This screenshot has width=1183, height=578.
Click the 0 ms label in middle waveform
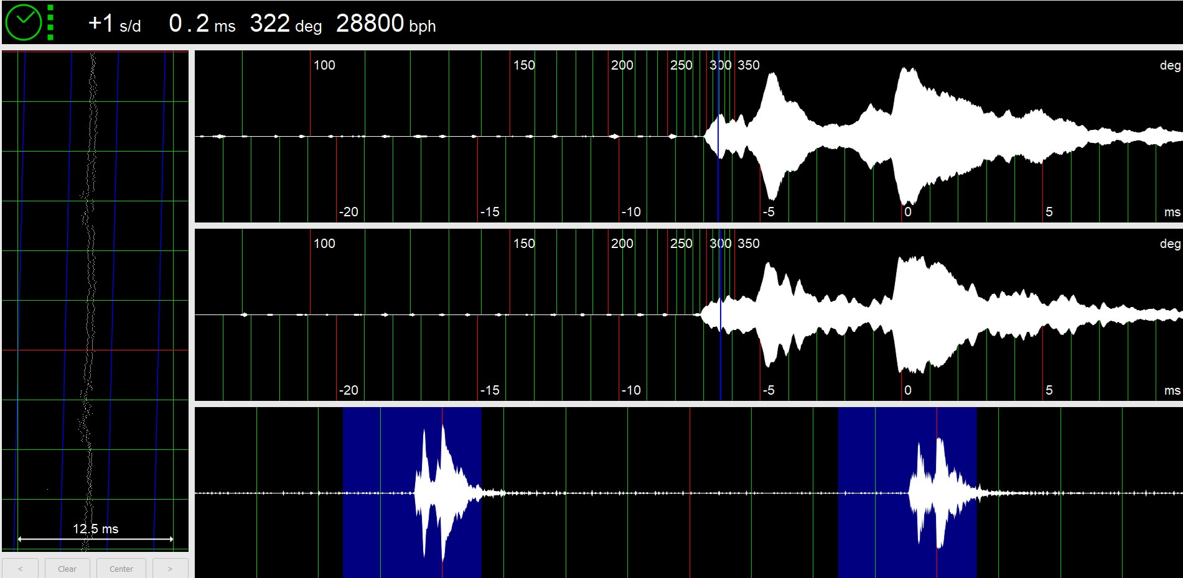(908, 390)
